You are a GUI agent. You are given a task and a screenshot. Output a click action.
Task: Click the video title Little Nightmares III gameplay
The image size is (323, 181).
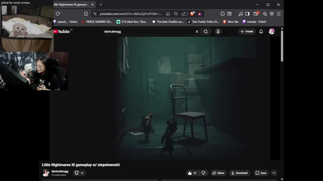[x=81, y=165]
